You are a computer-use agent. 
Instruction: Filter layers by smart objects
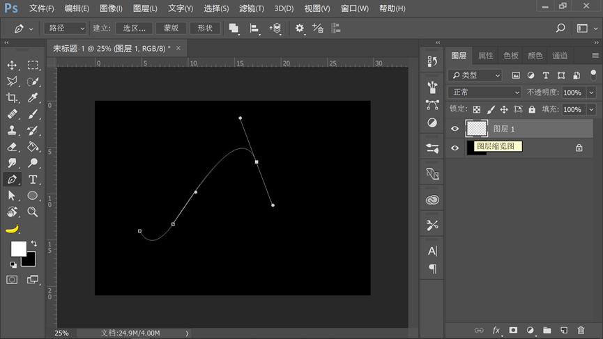click(576, 75)
